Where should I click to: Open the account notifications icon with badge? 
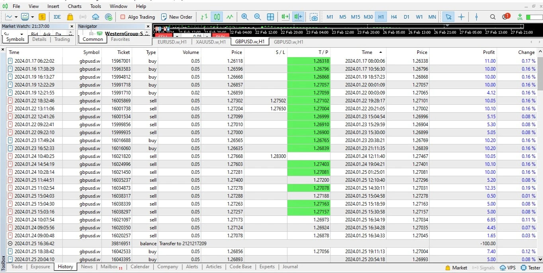506,17
